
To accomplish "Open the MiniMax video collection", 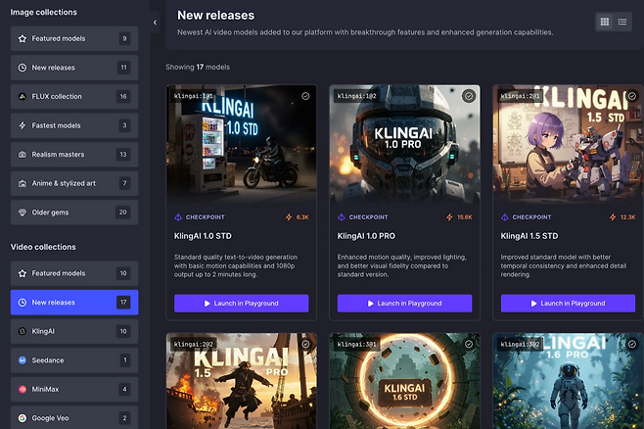I will [74, 389].
